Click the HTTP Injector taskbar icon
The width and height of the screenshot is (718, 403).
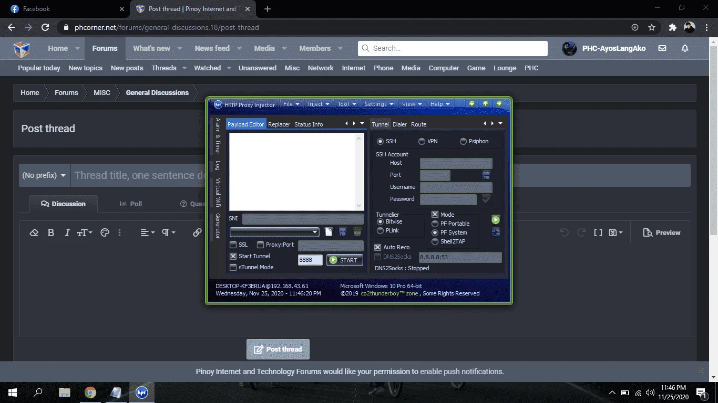pyautogui.click(x=141, y=393)
